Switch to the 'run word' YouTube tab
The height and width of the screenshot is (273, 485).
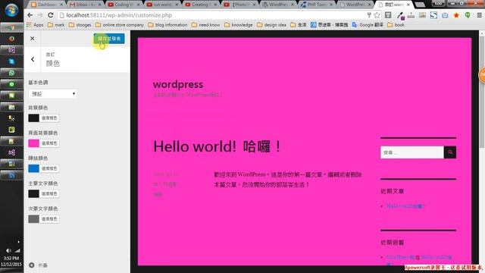tap(161, 5)
